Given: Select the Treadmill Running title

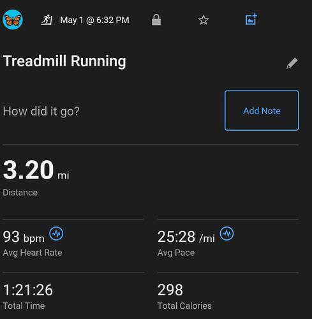Looking at the screenshot, I should [64, 61].
